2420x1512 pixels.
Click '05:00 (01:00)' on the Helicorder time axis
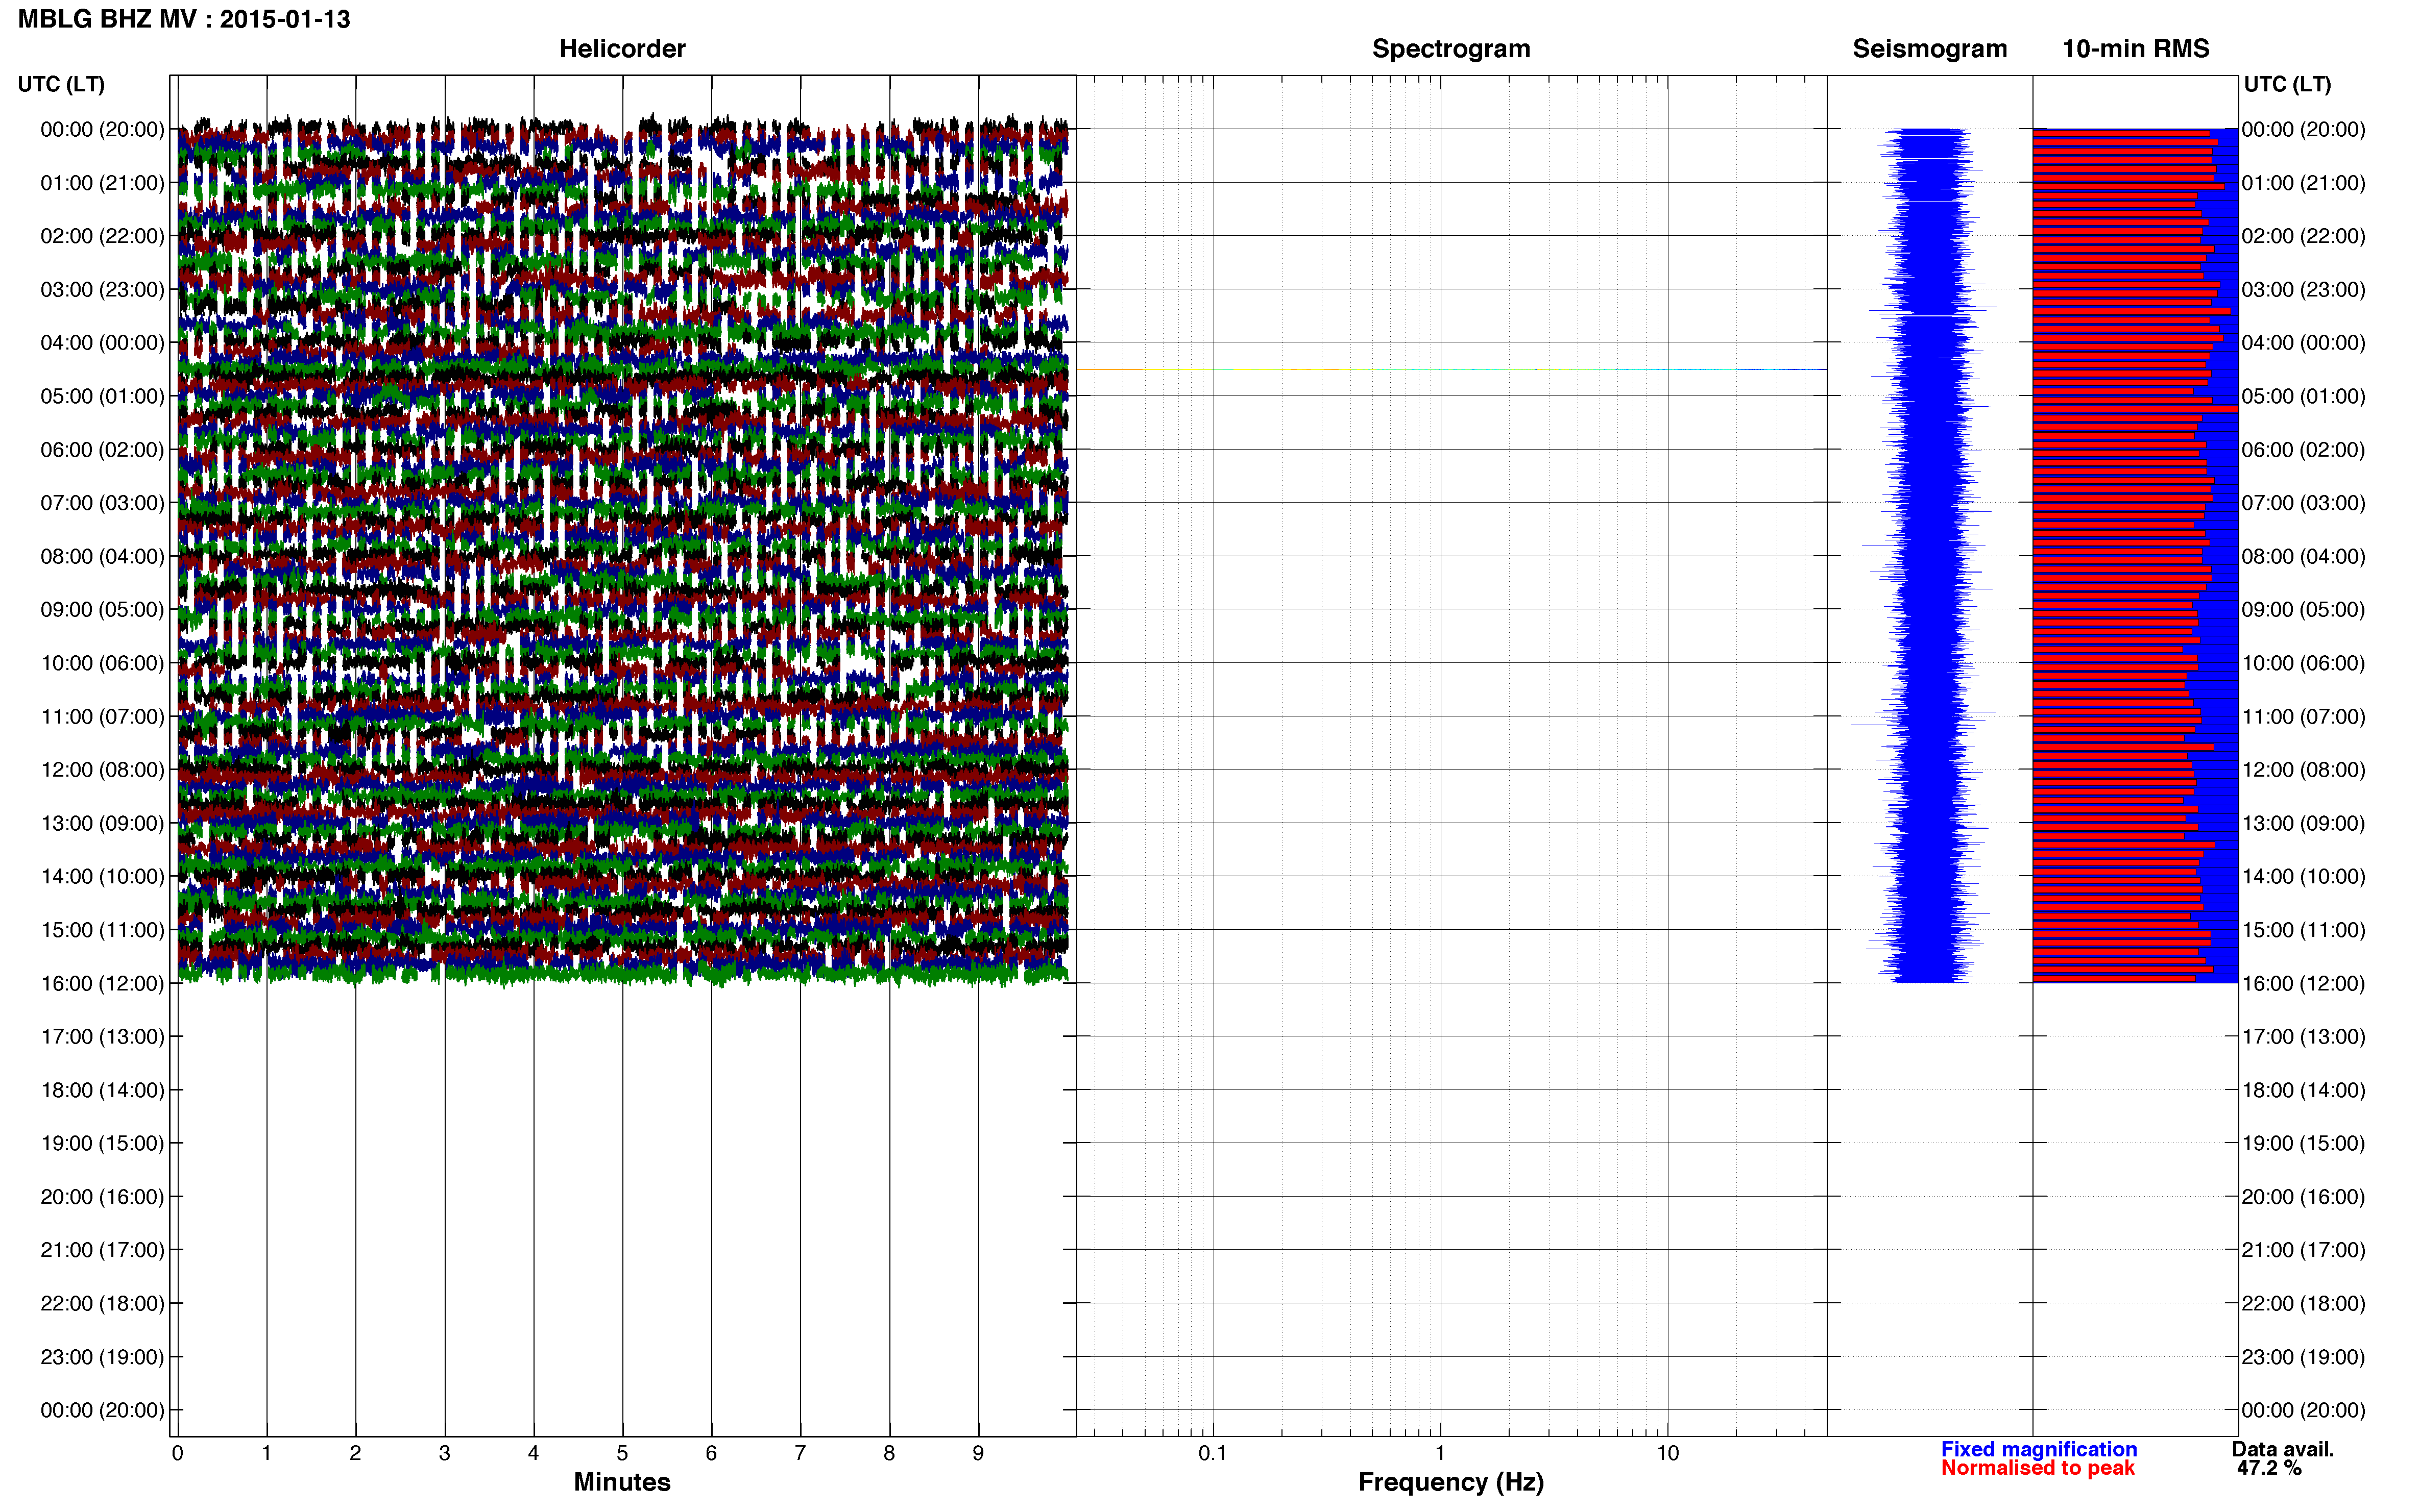coord(102,396)
